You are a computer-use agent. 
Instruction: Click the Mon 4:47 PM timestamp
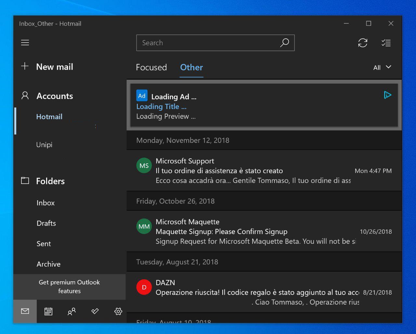coord(373,171)
